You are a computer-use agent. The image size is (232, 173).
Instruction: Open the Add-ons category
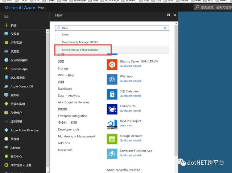64,143
